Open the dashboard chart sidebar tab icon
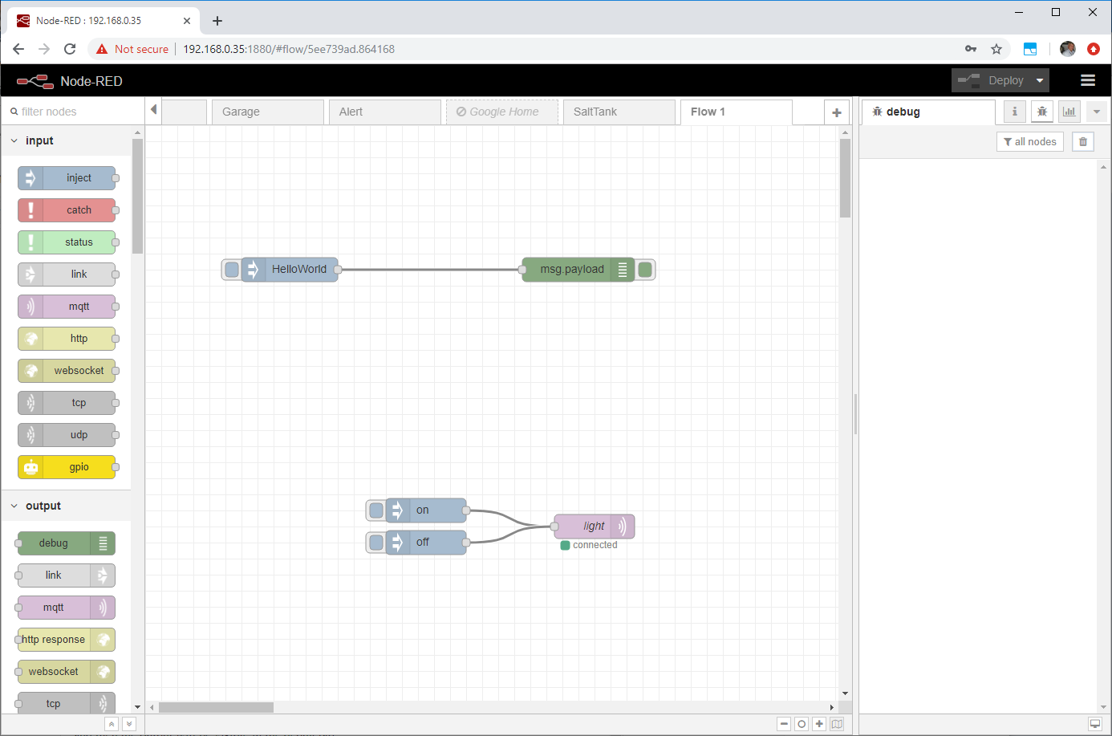 1069,112
